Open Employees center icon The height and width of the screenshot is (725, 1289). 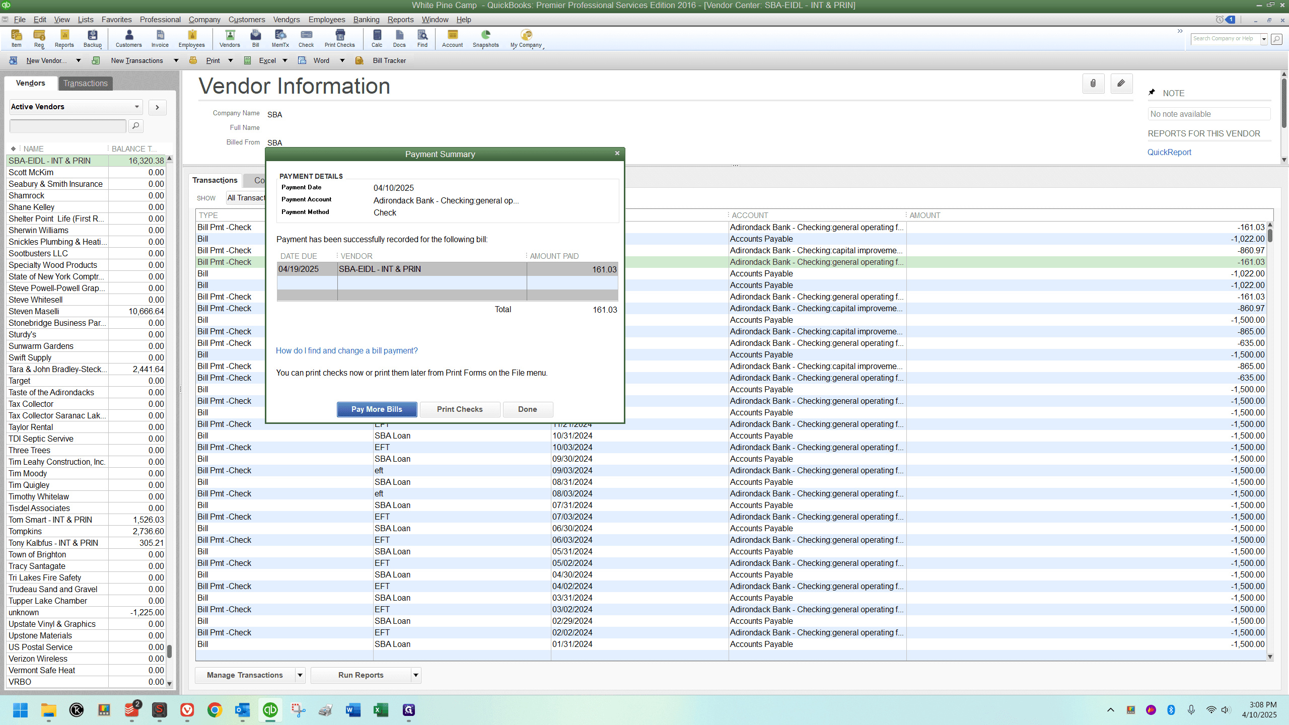(192, 38)
